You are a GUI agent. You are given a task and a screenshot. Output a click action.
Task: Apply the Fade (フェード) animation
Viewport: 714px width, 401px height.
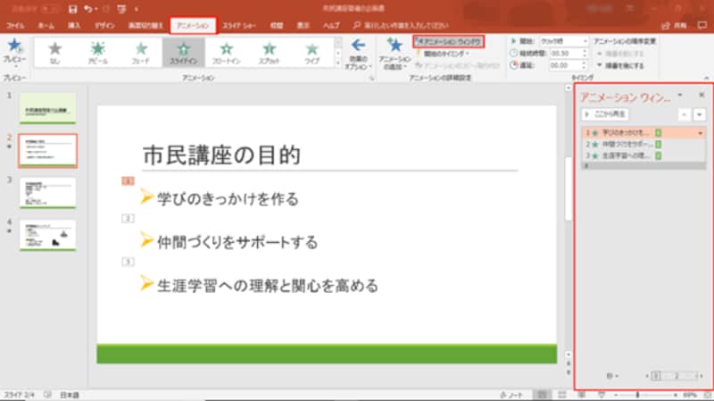(x=141, y=53)
